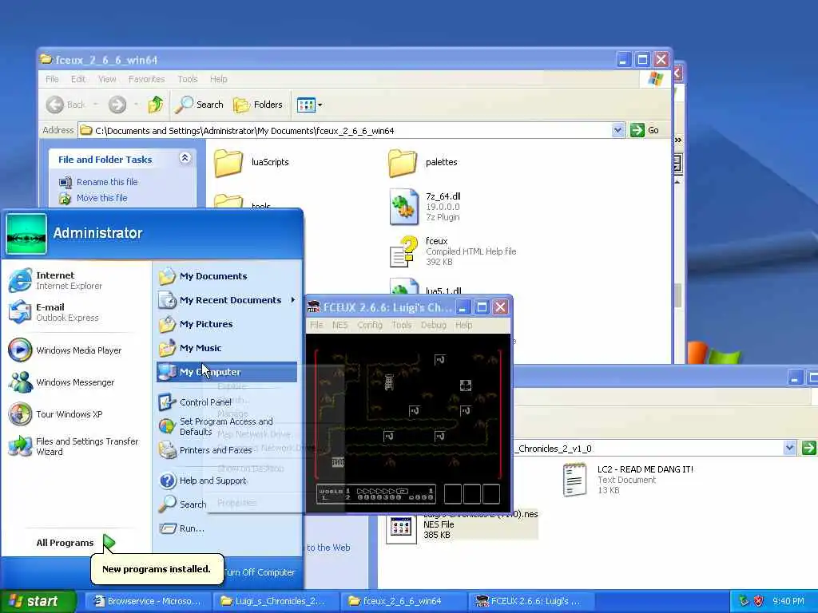Expand All Programs list
The height and width of the screenshot is (613, 818).
[x=74, y=543]
